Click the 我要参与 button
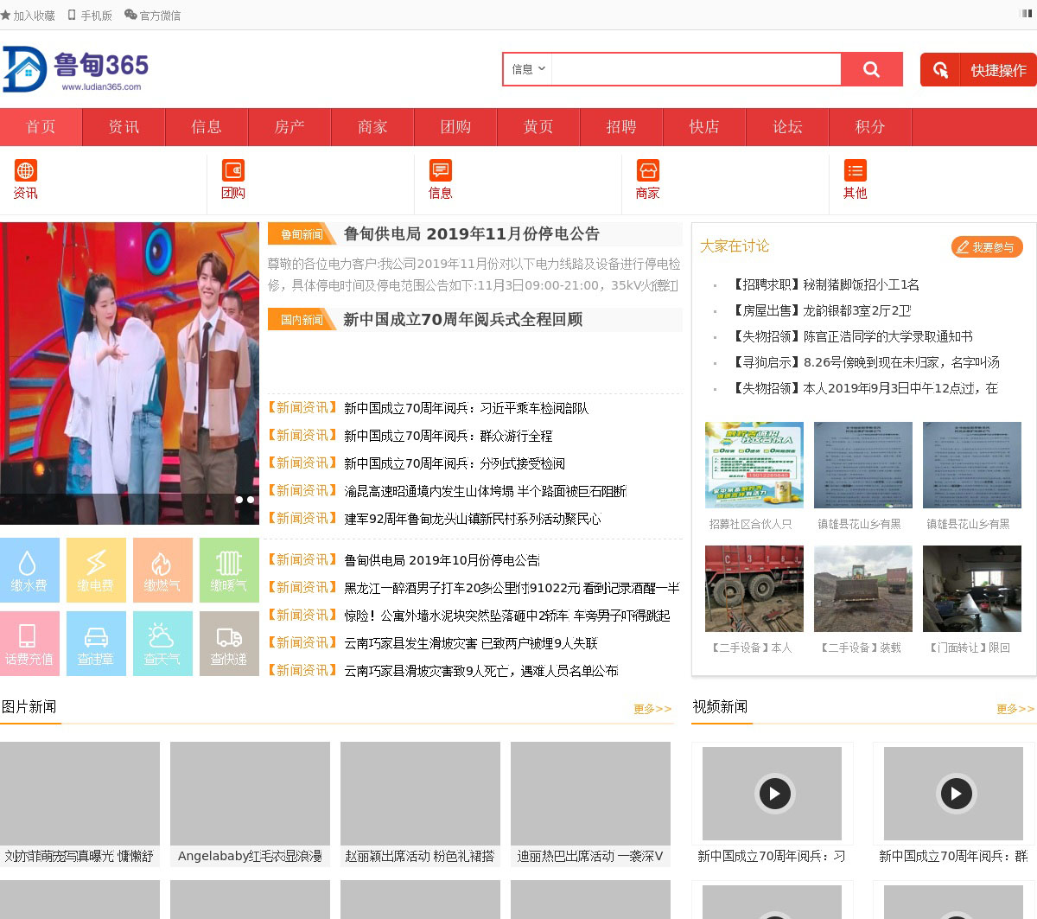 point(987,247)
